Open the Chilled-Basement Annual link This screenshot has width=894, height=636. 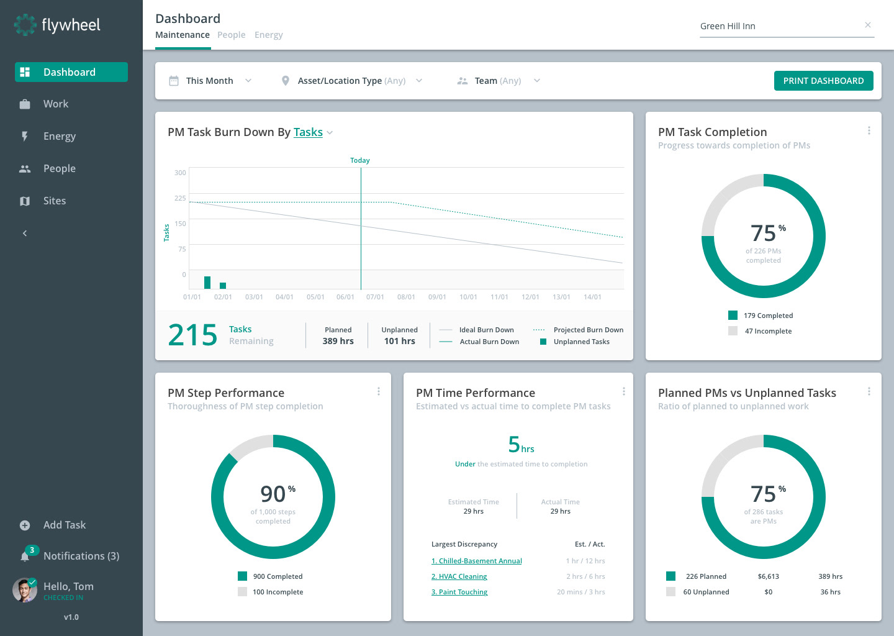point(477,561)
